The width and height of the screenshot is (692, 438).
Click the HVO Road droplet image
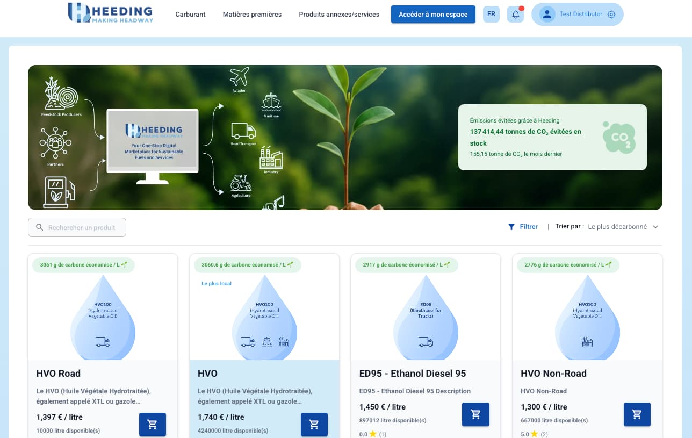pos(103,317)
